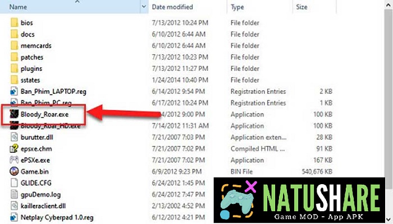Viewport: 393px width, 224px height.
Task: Select the file named burutter.dll
Action: click(37, 138)
